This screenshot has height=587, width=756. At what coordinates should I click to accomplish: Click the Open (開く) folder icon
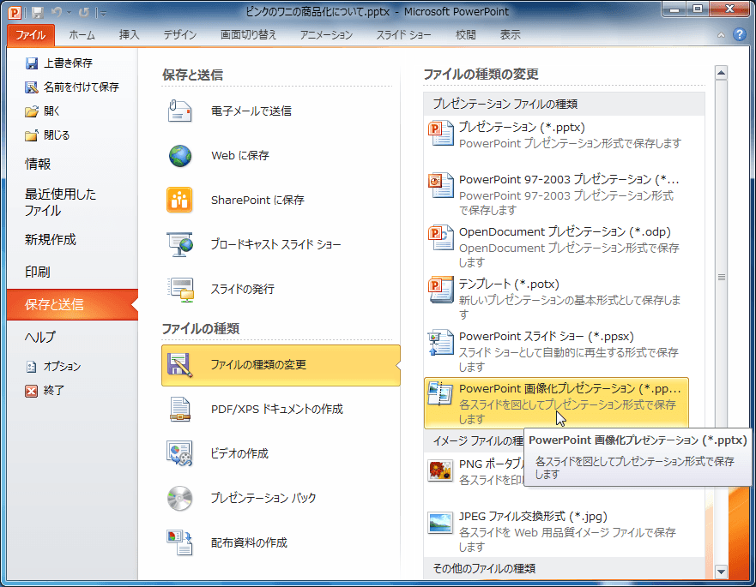pos(32,111)
